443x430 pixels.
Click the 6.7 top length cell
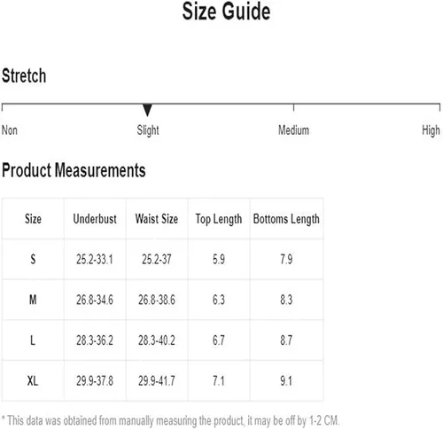(x=219, y=340)
